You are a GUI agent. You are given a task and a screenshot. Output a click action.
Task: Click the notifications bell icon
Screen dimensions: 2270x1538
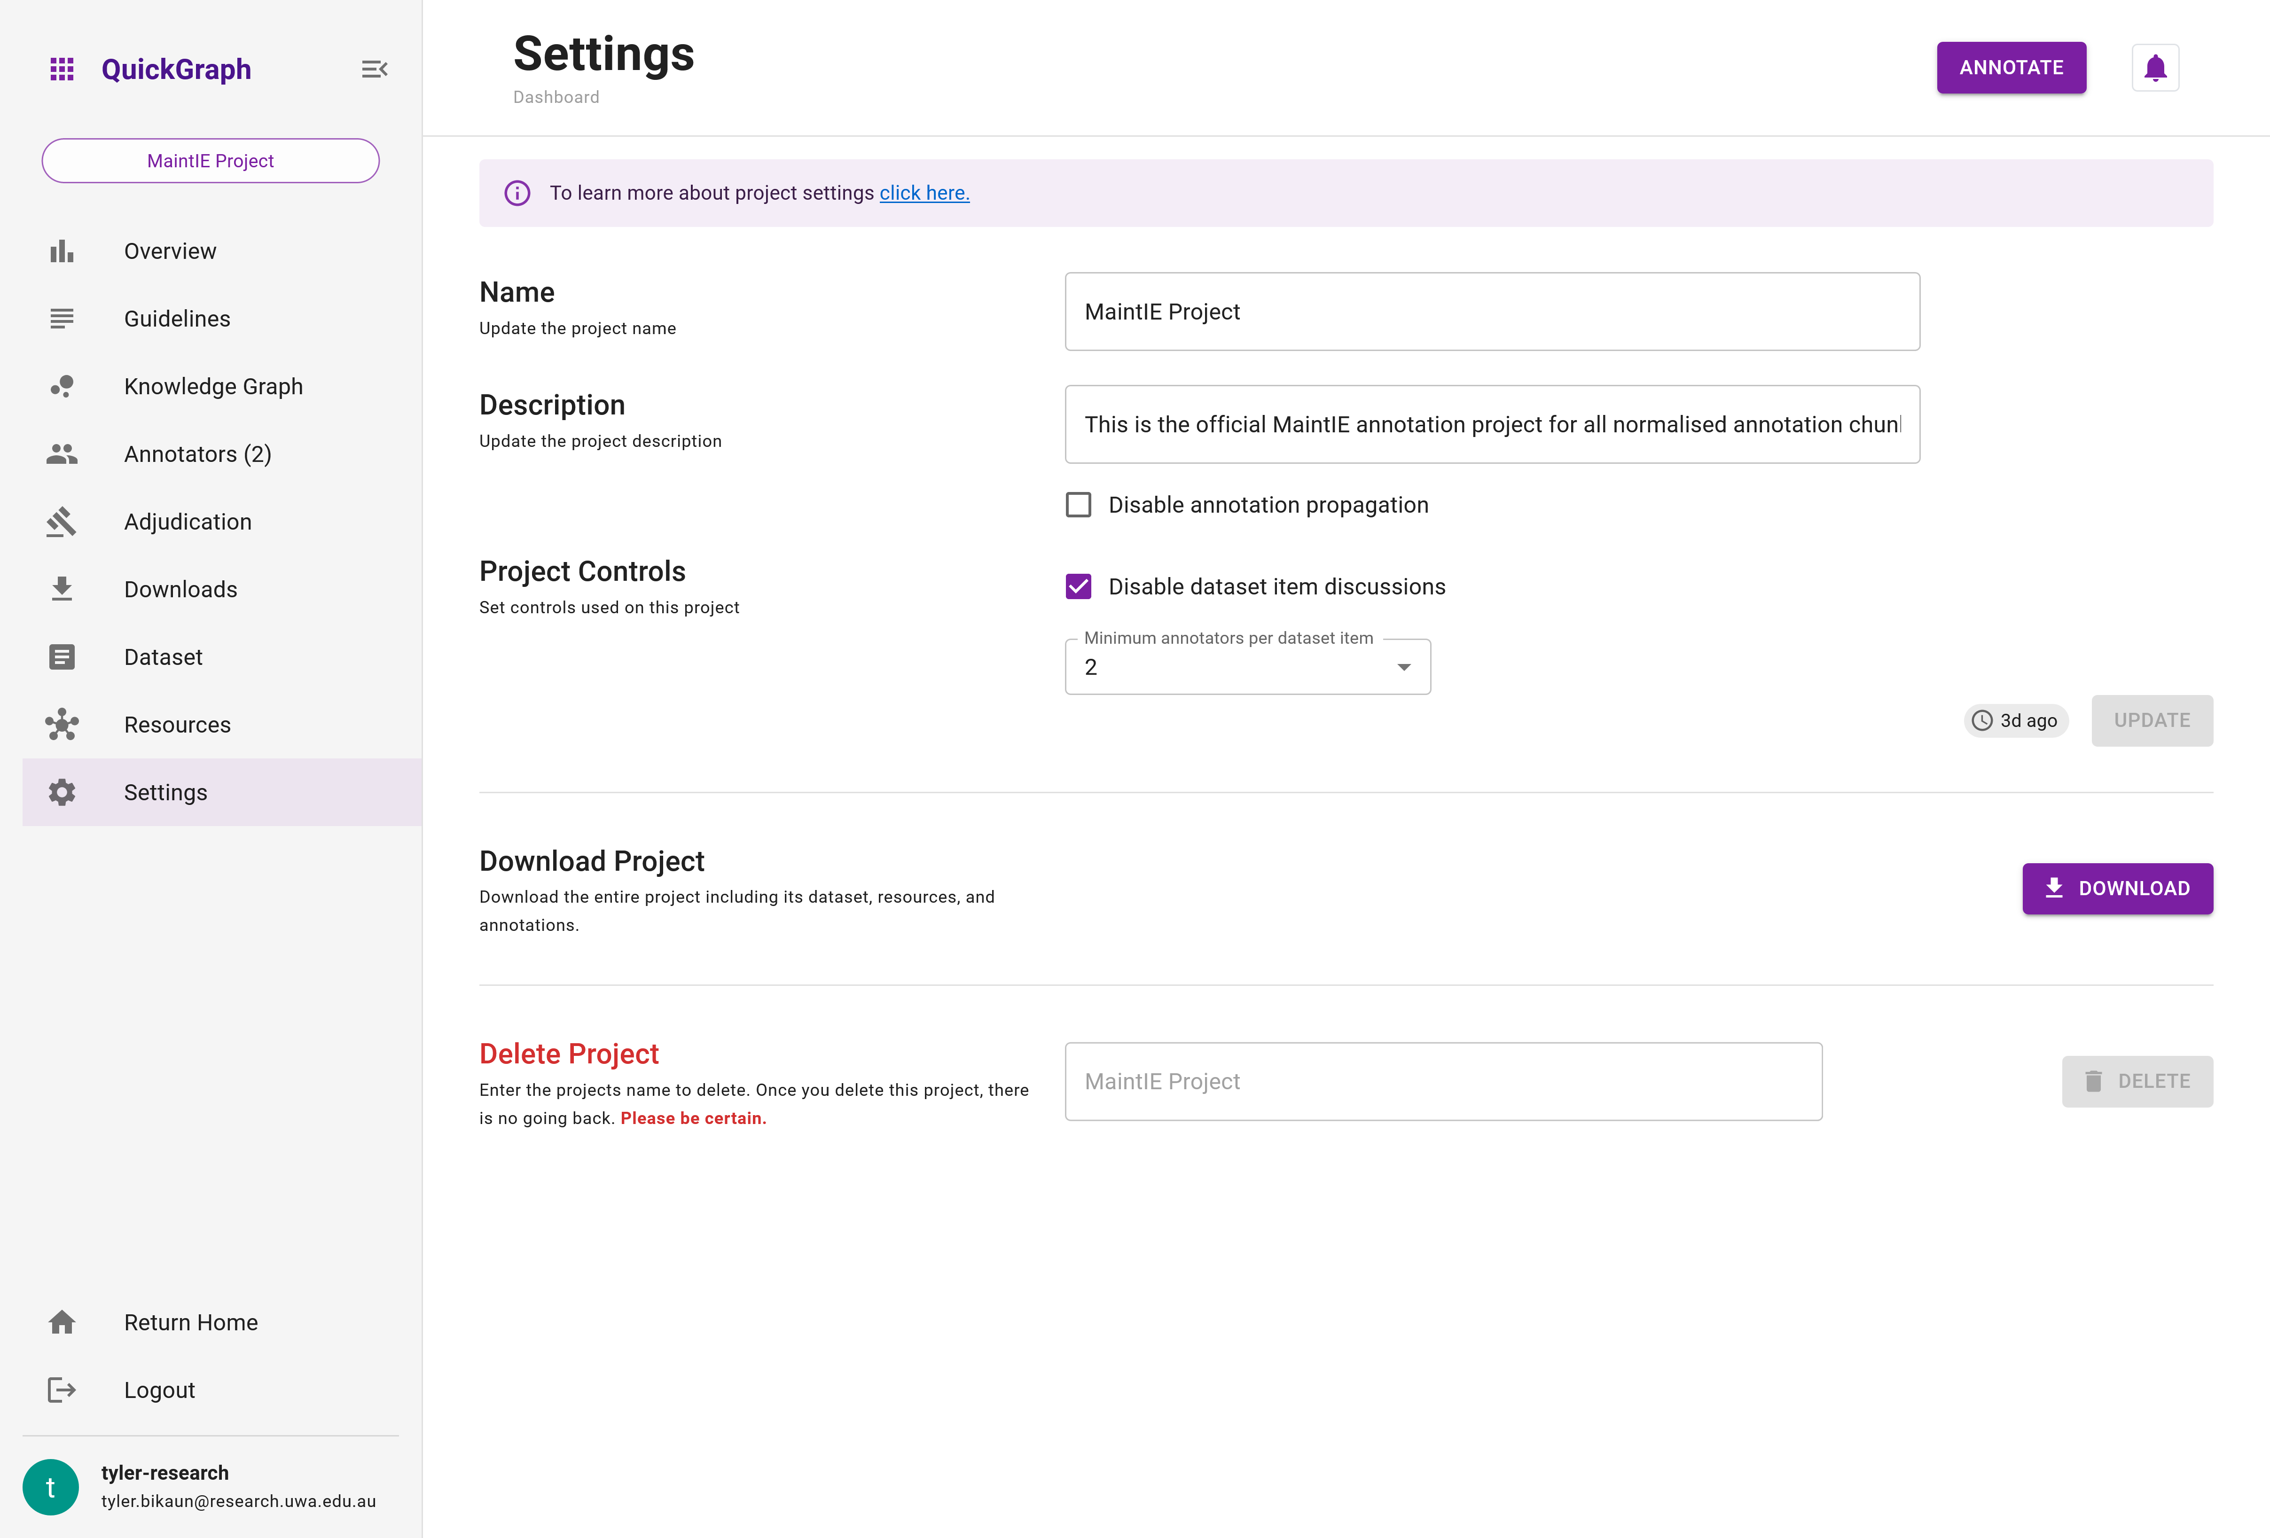click(x=2155, y=66)
